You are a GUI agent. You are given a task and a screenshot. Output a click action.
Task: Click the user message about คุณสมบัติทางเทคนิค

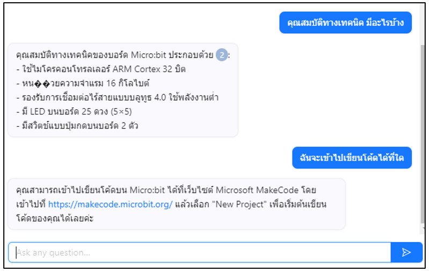(345, 23)
